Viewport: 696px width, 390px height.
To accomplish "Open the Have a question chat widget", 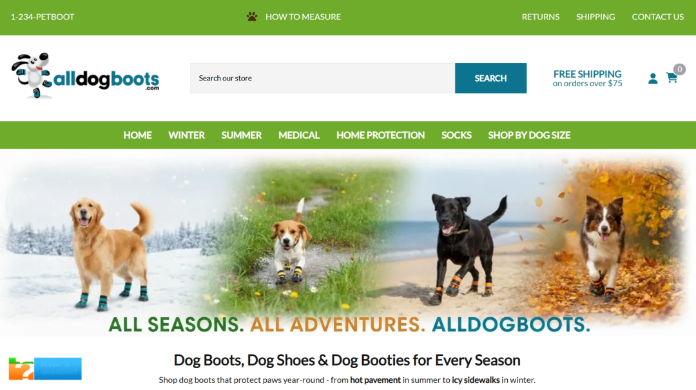I will pyautogui.click(x=45, y=369).
